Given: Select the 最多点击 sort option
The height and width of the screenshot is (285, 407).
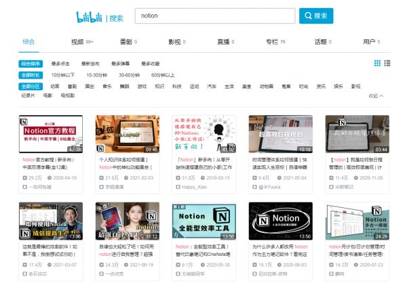Looking at the screenshot, I should [x=62, y=64].
